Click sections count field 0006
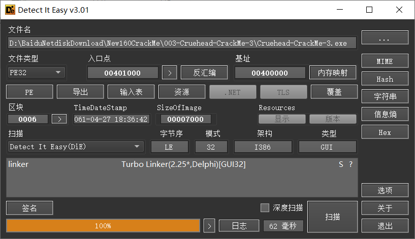Screen dimensions: 415x239 [28, 119]
